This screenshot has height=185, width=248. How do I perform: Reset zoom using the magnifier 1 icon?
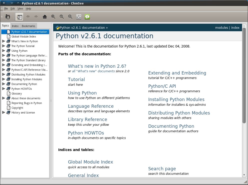[x=61, y=17]
